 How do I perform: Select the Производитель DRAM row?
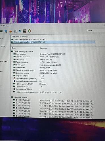click(30, 84)
